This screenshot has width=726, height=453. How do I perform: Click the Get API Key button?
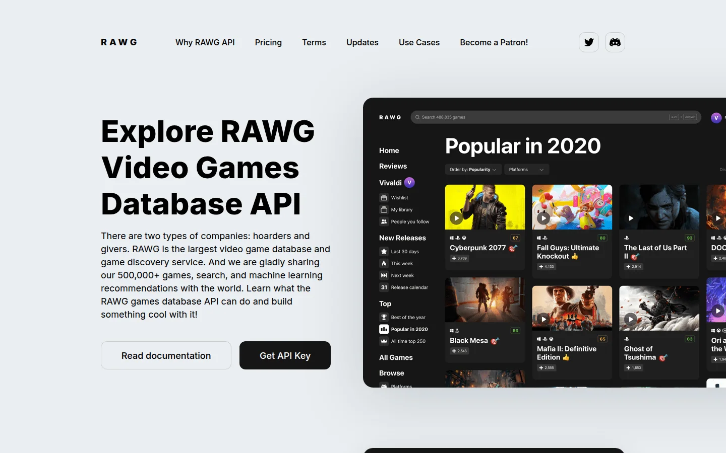pos(285,355)
